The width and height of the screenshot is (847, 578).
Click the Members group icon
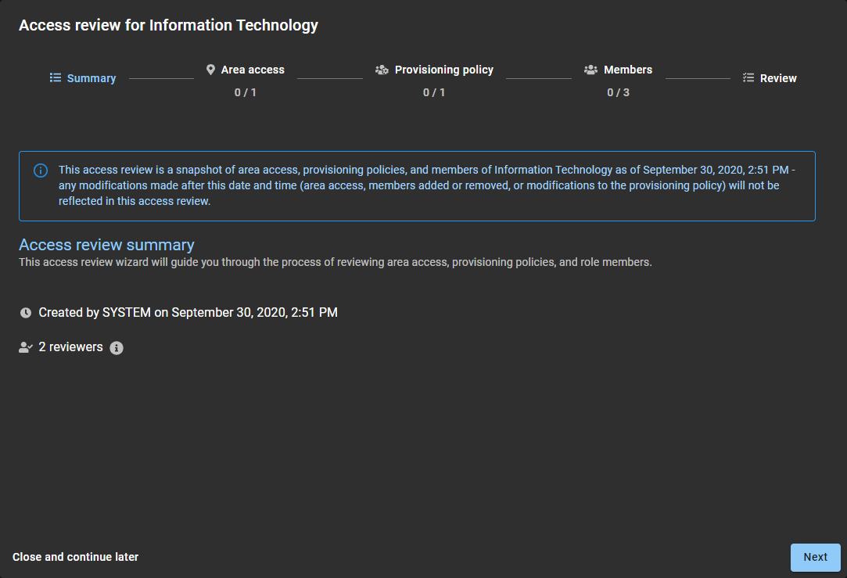coord(590,70)
